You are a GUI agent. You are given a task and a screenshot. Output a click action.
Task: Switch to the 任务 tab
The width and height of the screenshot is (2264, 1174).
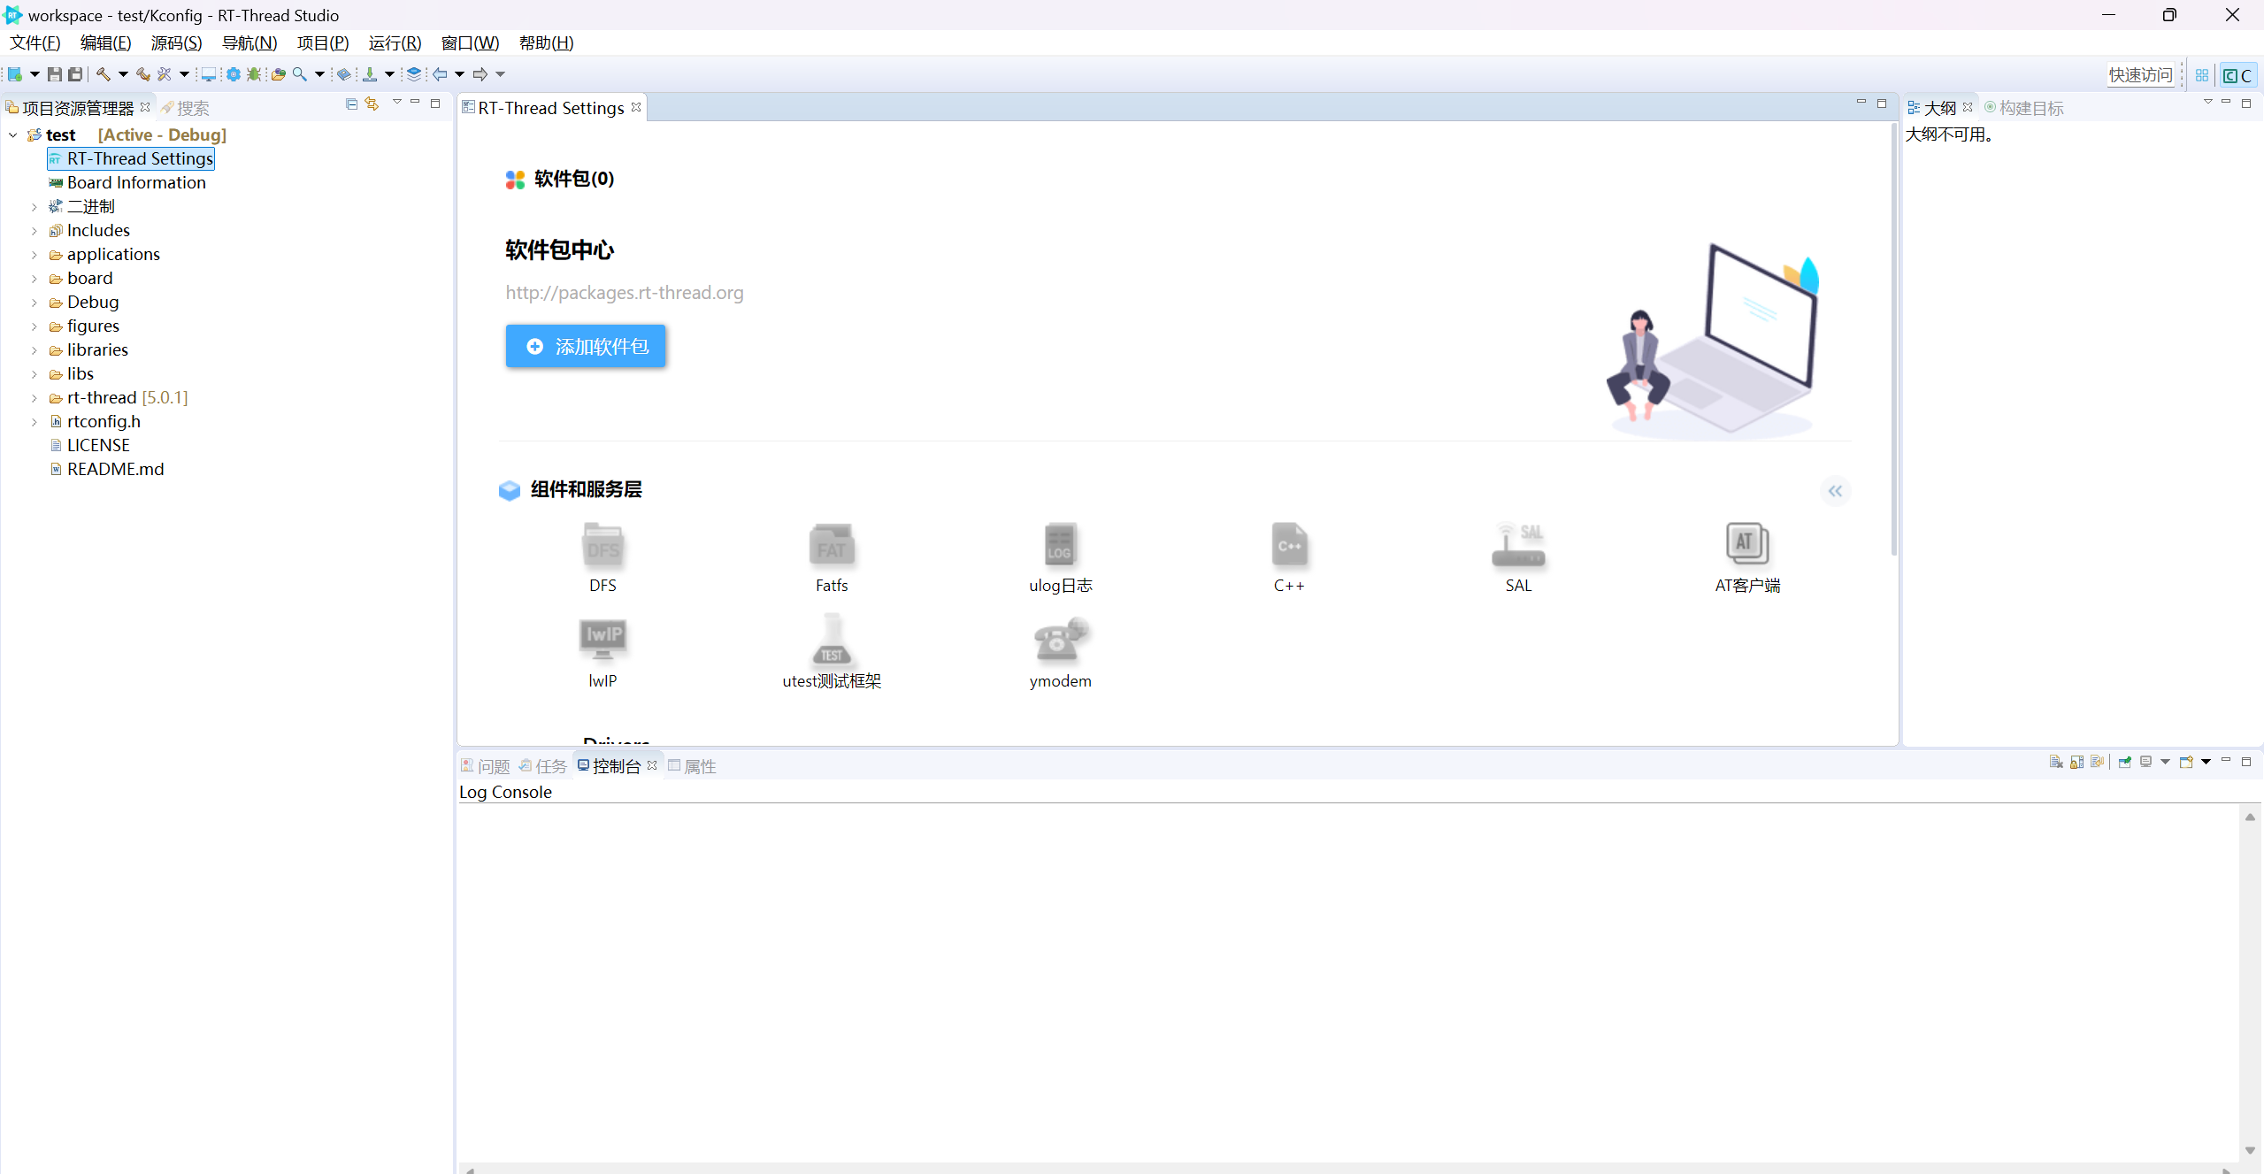coord(542,765)
